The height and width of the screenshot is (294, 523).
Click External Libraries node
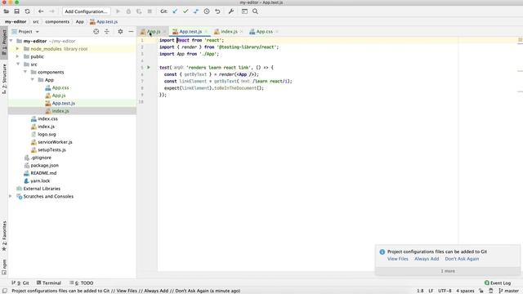tap(42, 189)
